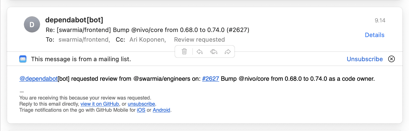Click the email subject line text
Viewport: 409px width, 131px height.
[147, 30]
